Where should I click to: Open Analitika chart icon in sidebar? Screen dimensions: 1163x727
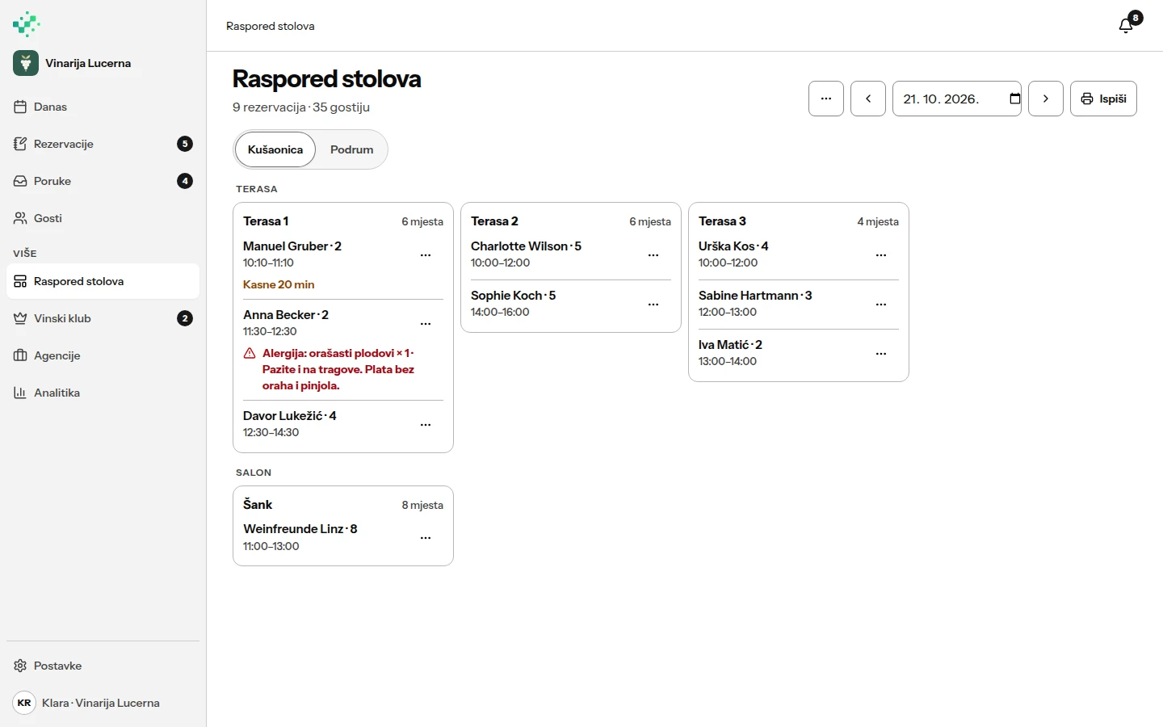tap(20, 393)
